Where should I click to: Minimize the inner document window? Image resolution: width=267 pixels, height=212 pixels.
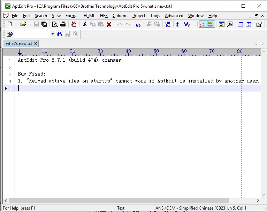point(250,16)
